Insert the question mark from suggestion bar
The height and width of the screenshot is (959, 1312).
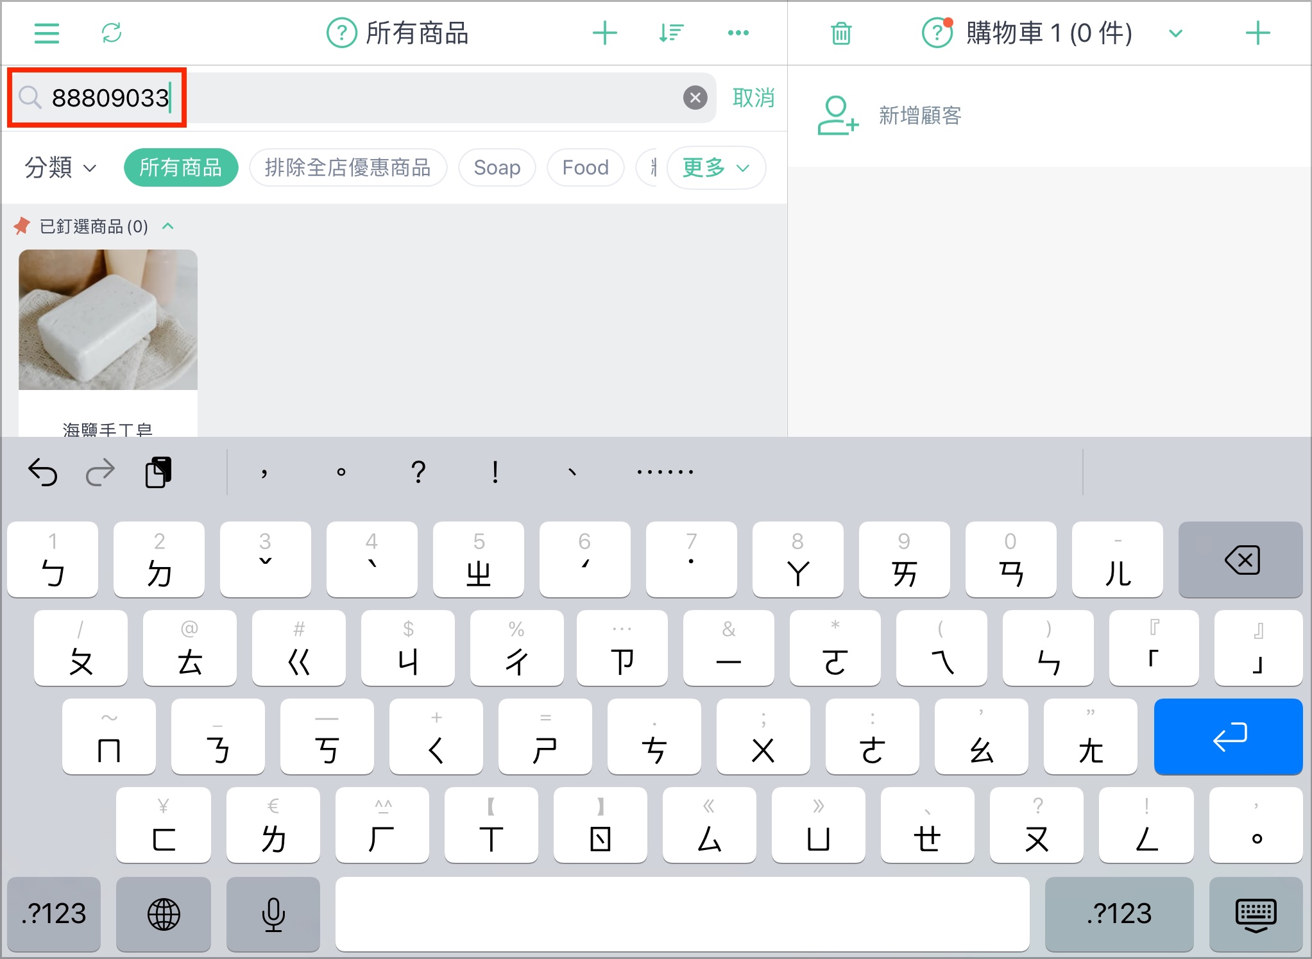pyautogui.click(x=418, y=473)
